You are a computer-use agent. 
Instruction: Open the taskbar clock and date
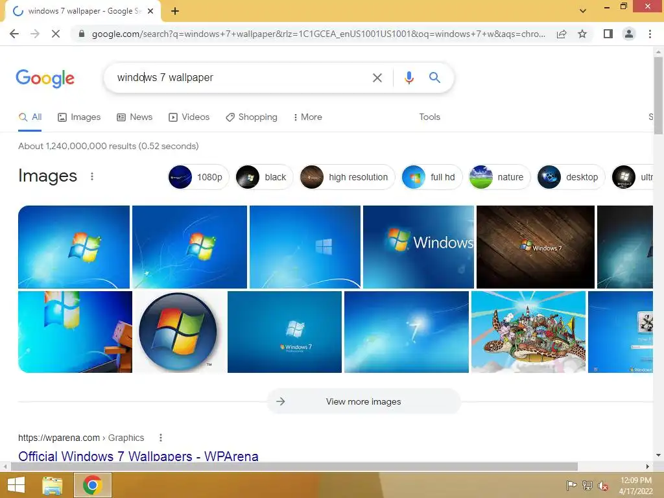635,486
